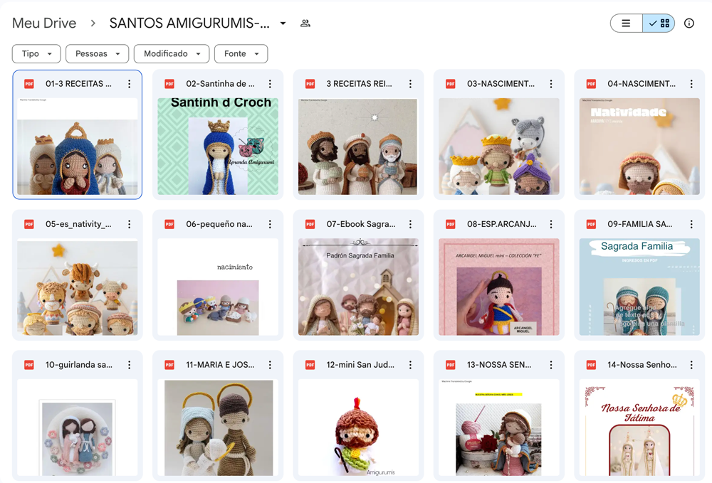This screenshot has height=483, width=712.
Task: Expand the Modificado filter dropdown
Action: [172, 53]
